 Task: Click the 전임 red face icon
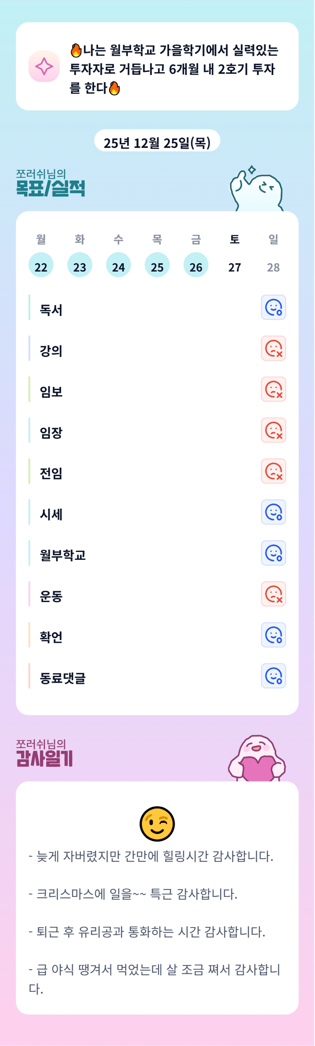tap(273, 471)
